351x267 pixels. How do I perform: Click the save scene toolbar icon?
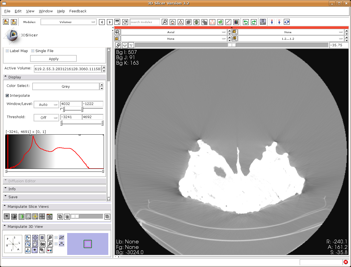point(14,22)
